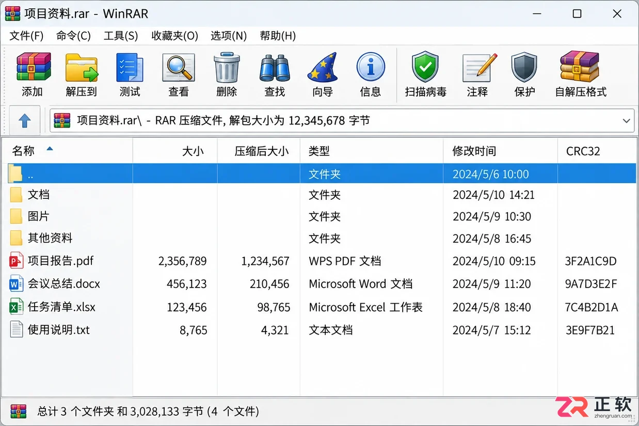This screenshot has height=426, width=639.
Task: Click the PDF icon of 项目报告.pdf
Action: pyautogui.click(x=17, y=261)
